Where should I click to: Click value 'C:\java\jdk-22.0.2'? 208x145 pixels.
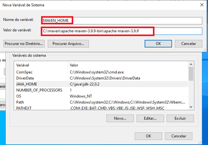coord(84,84)
